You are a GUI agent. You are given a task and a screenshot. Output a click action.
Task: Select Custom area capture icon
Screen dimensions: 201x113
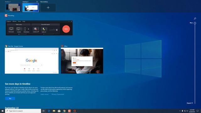(19, 29)
